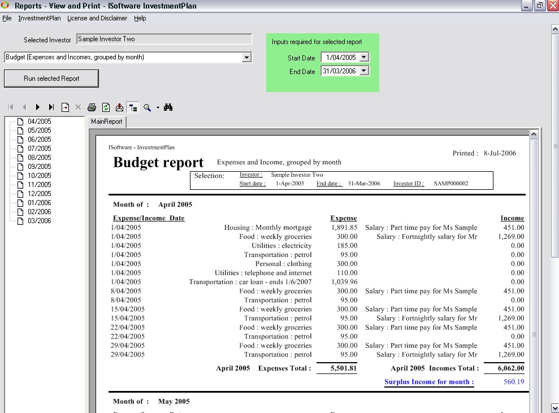Search report text with the binoculars icon

click(x=168, y=107)
